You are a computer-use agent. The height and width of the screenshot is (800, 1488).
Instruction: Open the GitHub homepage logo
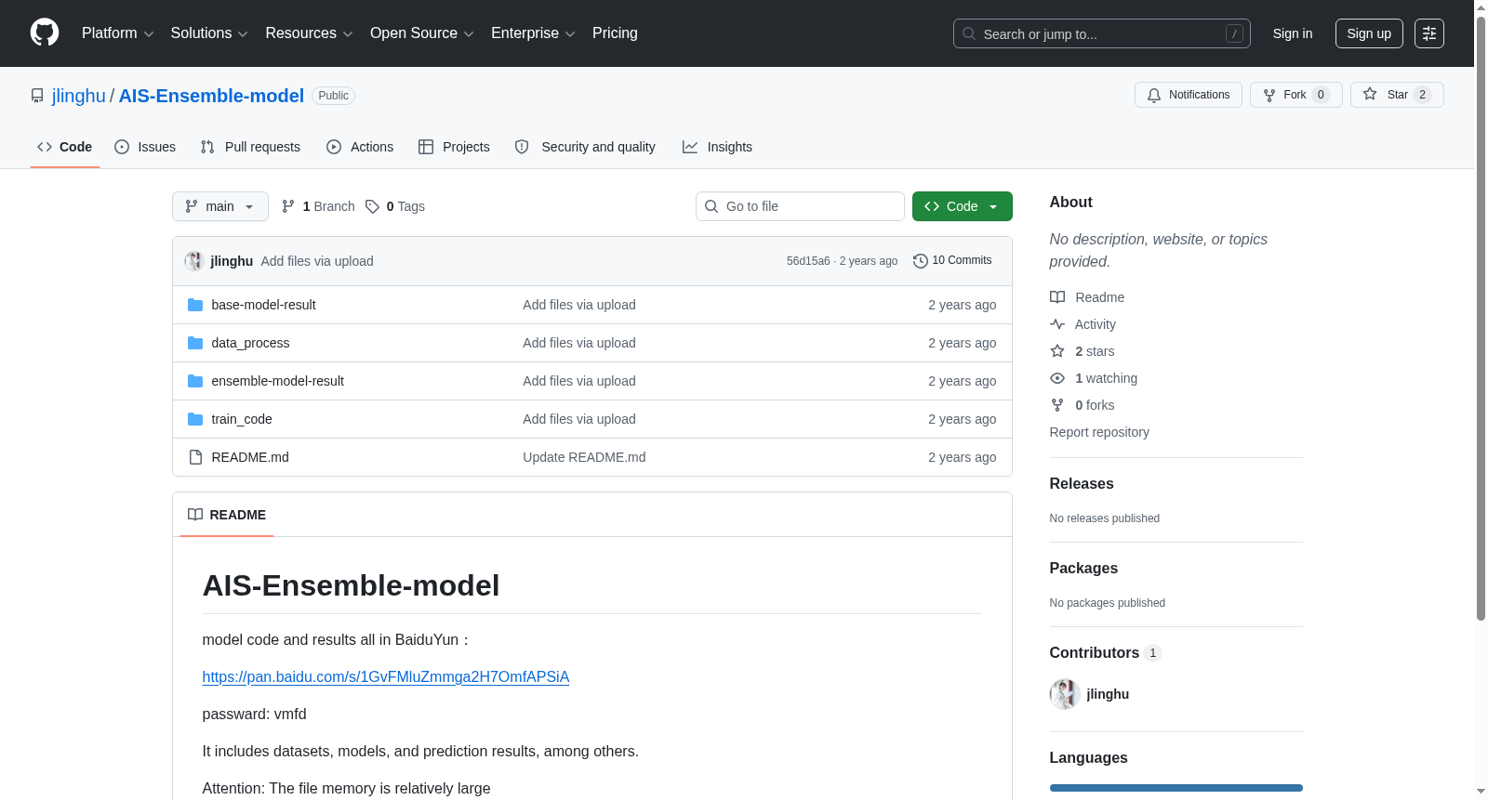click(45, 33)
